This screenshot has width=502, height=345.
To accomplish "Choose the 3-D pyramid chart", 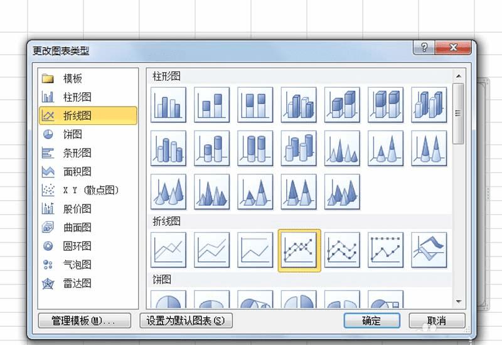I will pyautogui.click(x=342, y=192).
